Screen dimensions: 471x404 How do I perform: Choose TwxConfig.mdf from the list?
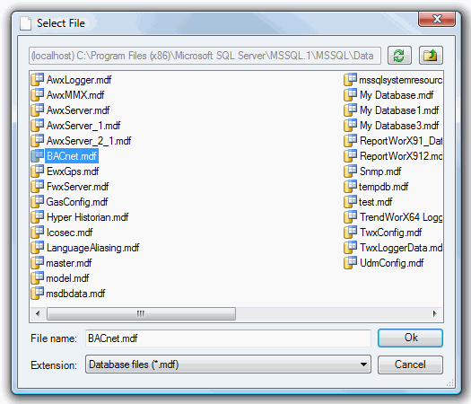(390, 233)
